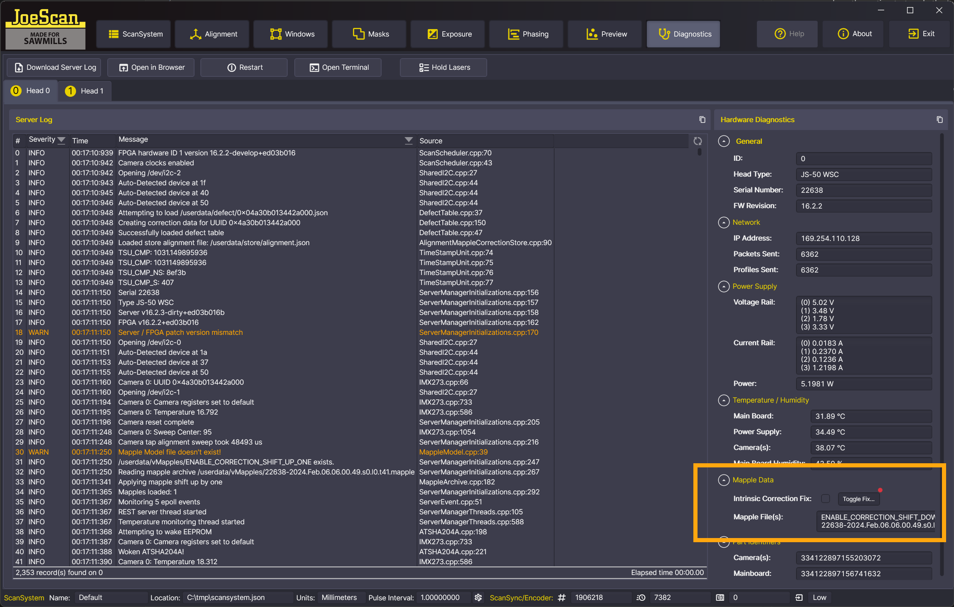Viewport: 954px width, 607px height.
Task: Open the Severity column filter dropdown
Action: pos(62,140)
